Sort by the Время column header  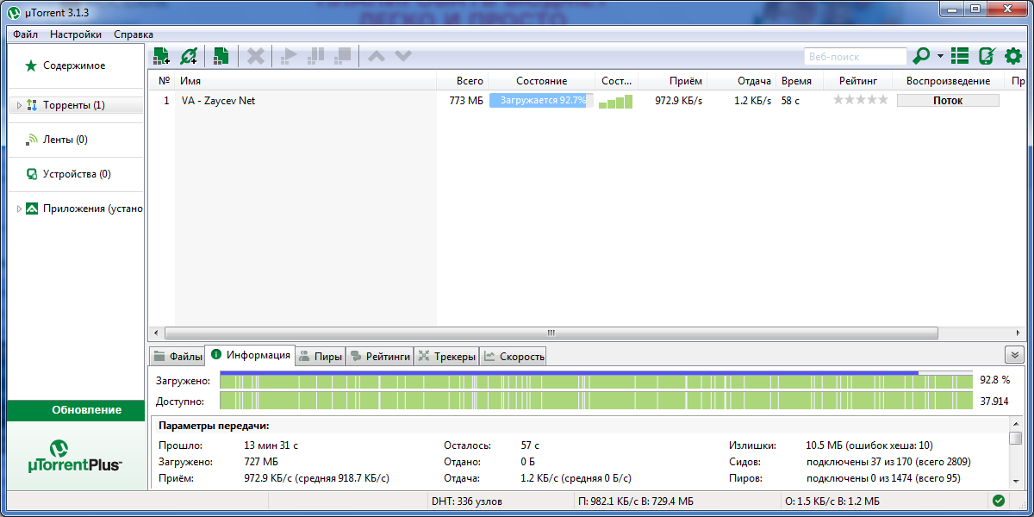[800, 81]
